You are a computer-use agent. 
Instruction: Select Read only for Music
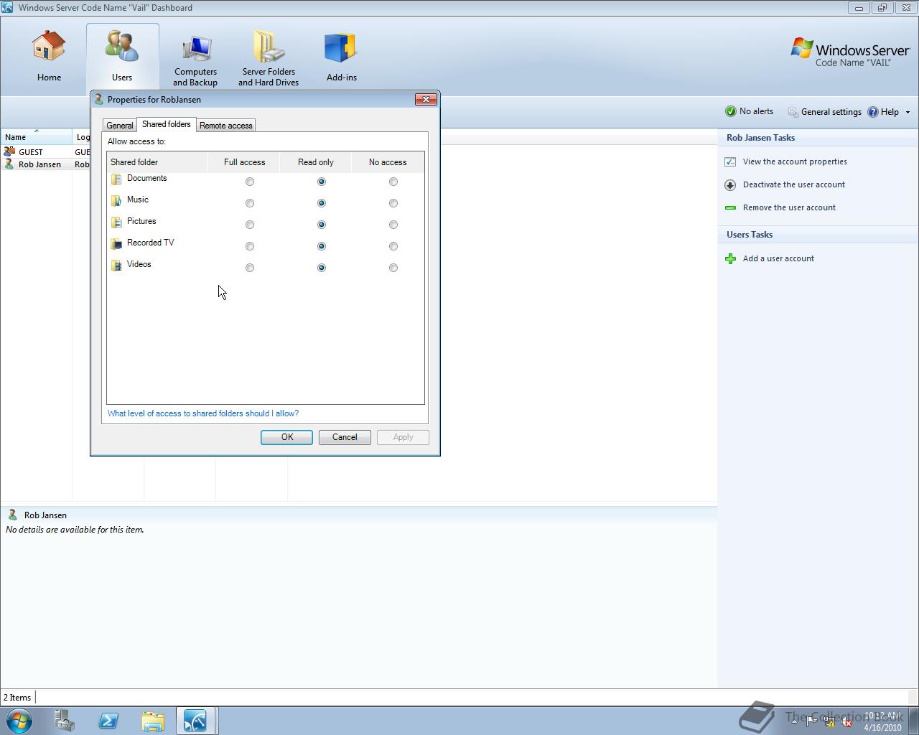click(322, 203)
